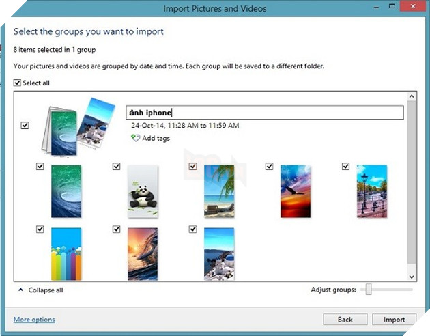Uncheck the ảnh iphone group checkbox
430x336 pixels.
25,126
